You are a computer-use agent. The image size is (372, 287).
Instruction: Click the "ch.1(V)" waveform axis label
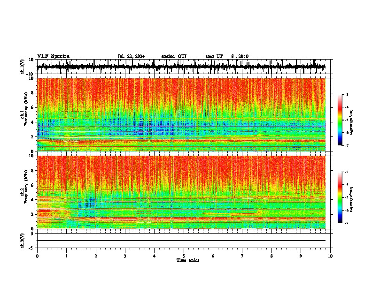[x=23, y=67]
